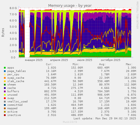Click the 'Max:' column header
This screenshot has height=125, width=140.
tap(129, 64)
